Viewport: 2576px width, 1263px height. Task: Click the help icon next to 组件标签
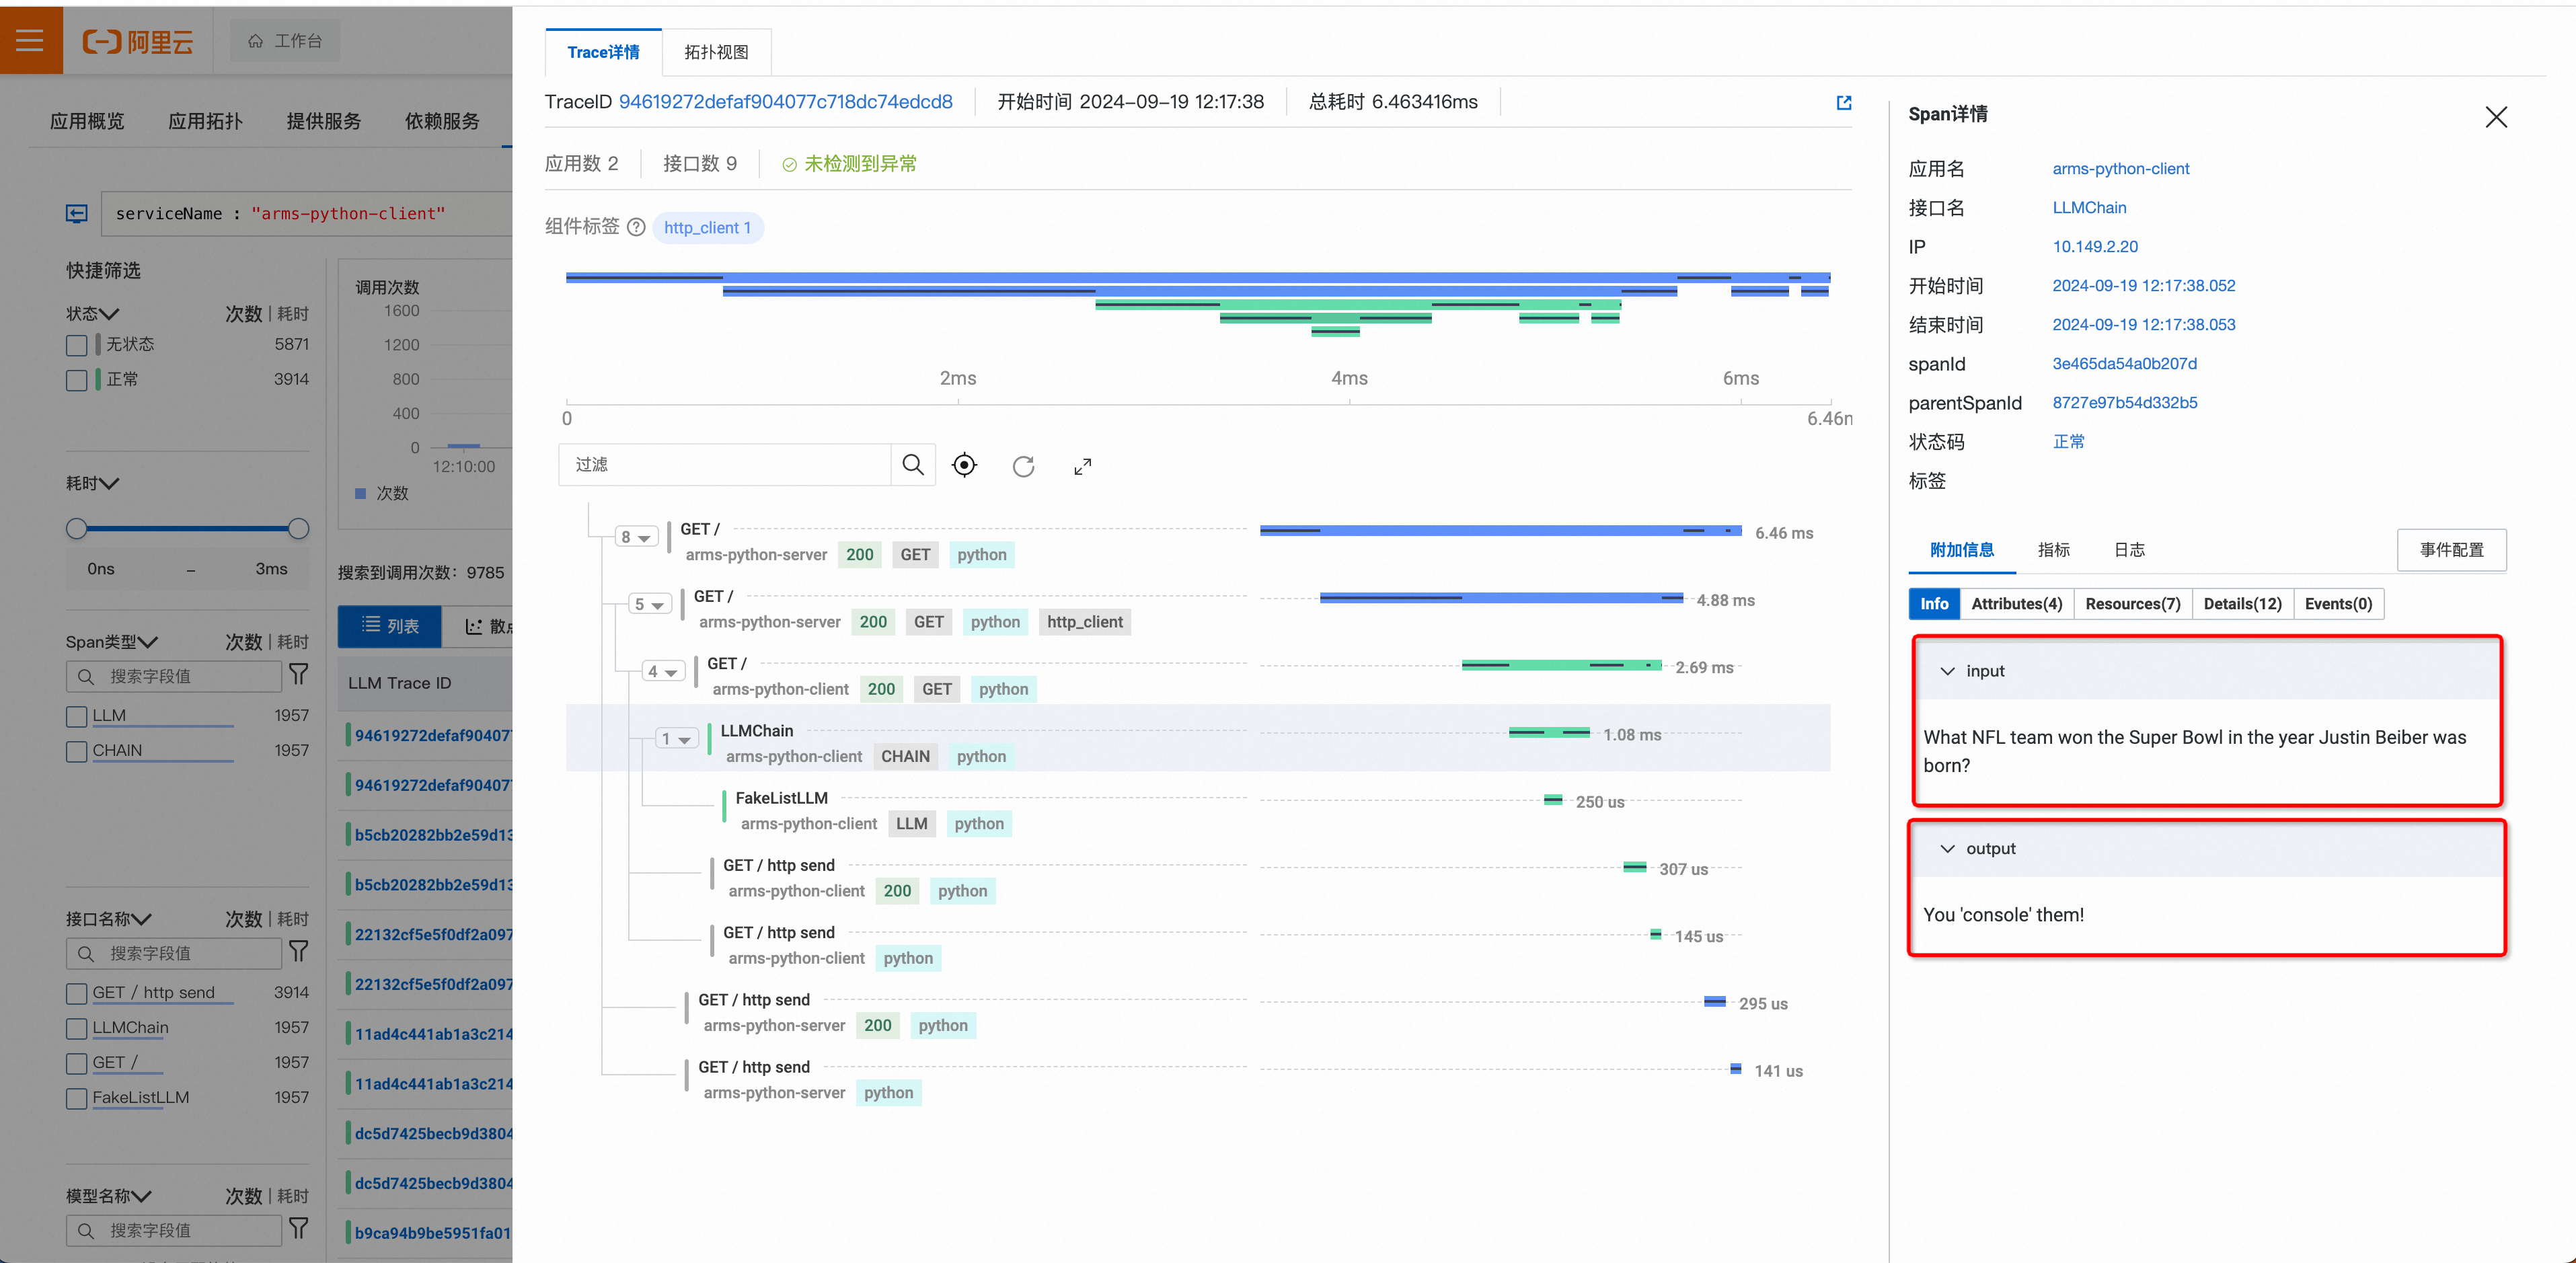click(x=636, y=228)
